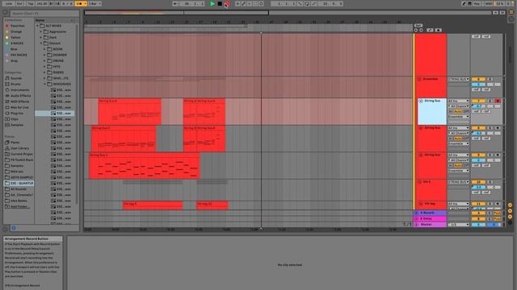Select the highlighted String Sus track header
Viewport: 517px width, 290px height.
432,111
